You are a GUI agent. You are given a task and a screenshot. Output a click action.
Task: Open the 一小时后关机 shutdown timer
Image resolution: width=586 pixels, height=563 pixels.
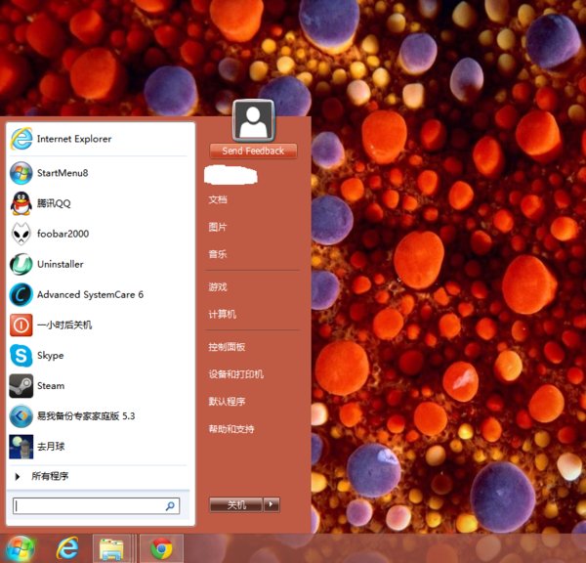click(x=63, y=325)
